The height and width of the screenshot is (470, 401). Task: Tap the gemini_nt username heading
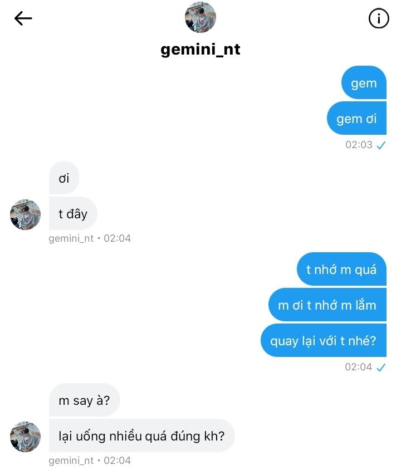tap(200, 50)
